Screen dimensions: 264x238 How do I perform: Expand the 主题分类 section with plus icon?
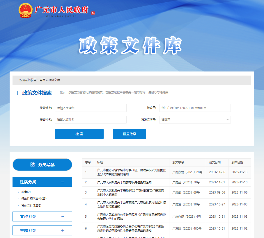point(63,230)
